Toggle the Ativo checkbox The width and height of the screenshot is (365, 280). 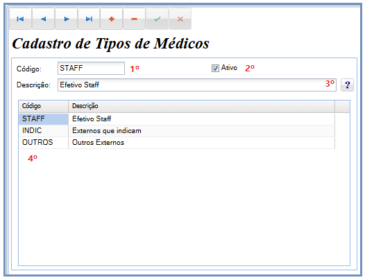[215, 69]
